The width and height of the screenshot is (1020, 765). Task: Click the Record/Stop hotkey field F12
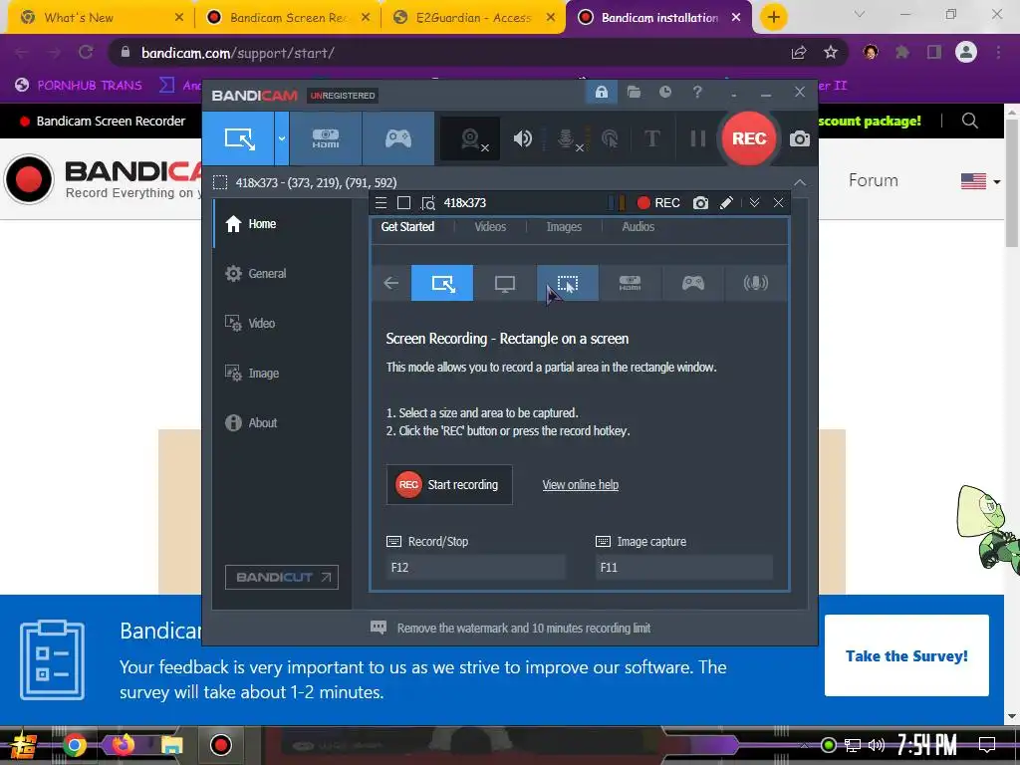click(475, 567)
